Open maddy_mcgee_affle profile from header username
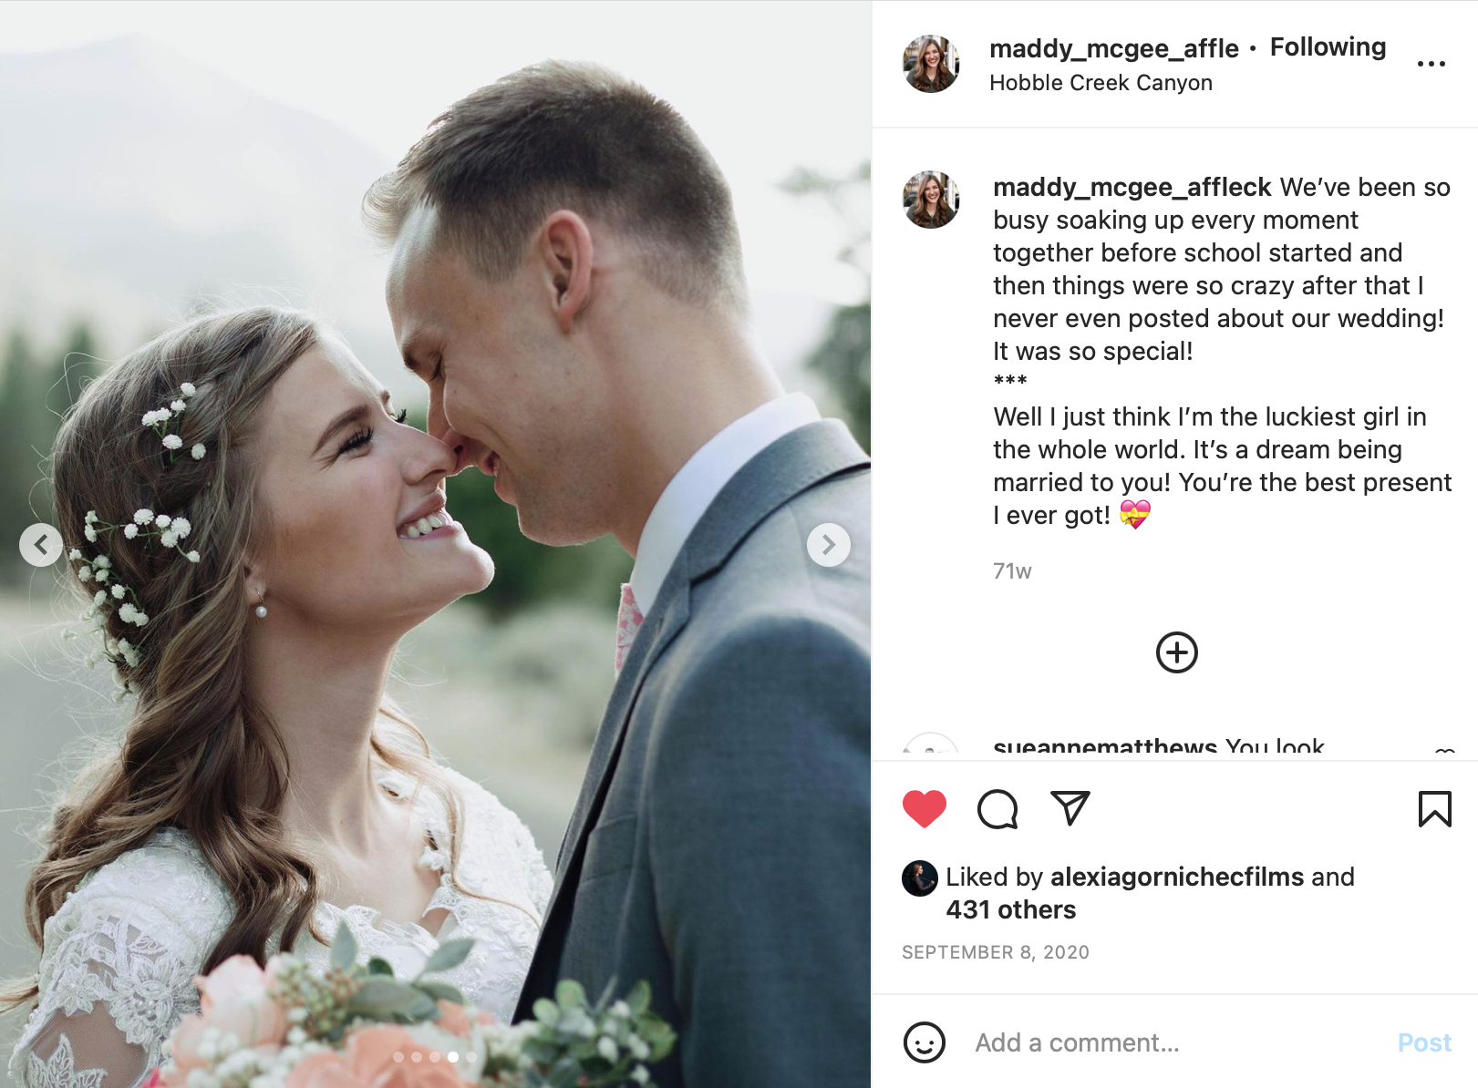This screenshot has width=1478, height=1088. [x=1113, y=48]
